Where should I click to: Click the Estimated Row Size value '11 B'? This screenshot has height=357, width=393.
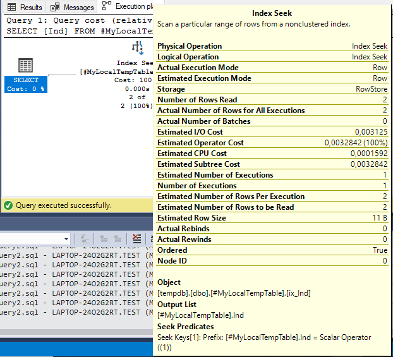click(380, 218)
